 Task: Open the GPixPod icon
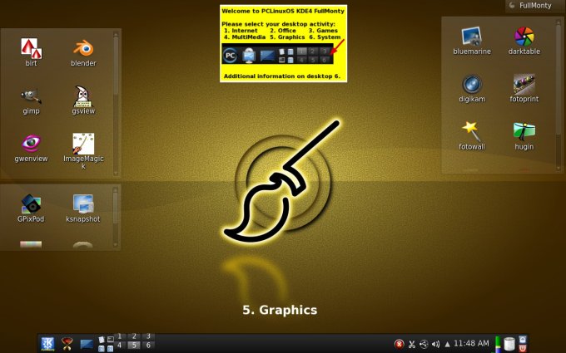(x=31, y=203)
